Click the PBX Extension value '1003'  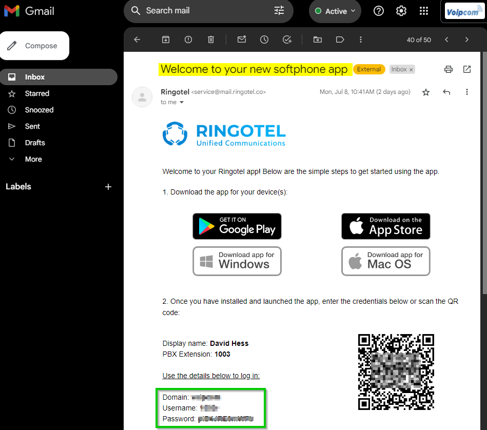tap(222, 354)
